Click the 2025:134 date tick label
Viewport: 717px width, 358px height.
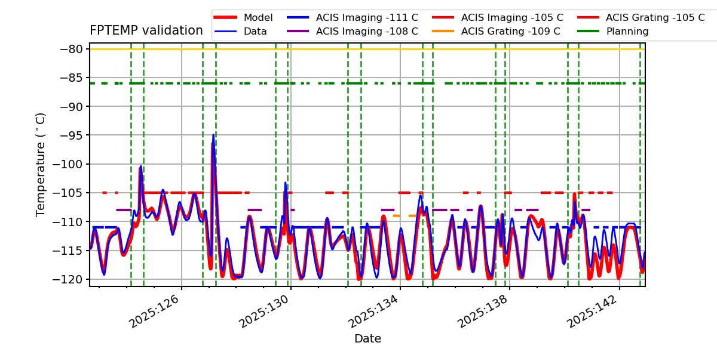(374, 310)
